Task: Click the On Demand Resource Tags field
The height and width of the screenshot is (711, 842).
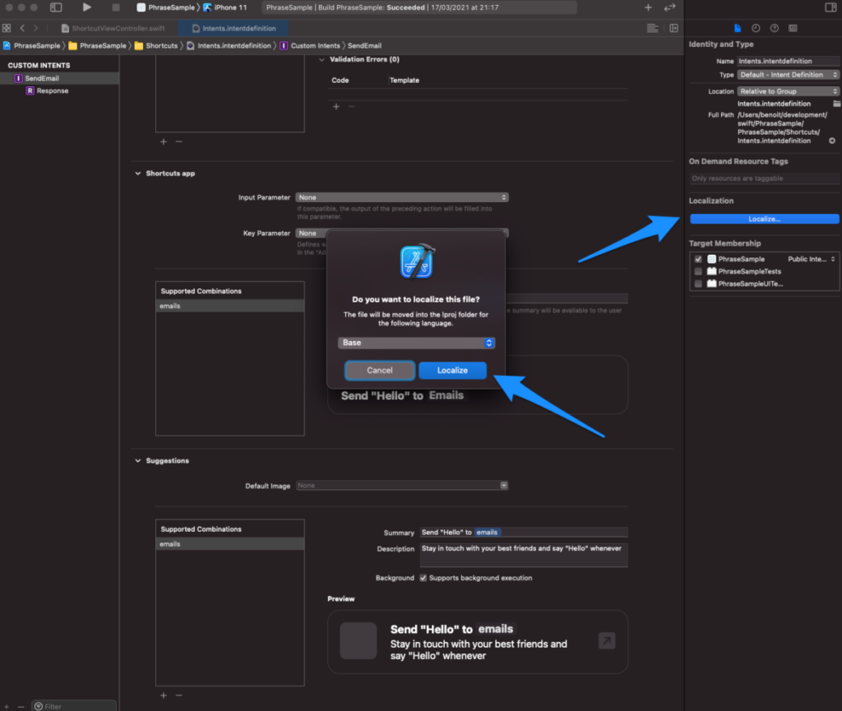Action: (764, 178)
